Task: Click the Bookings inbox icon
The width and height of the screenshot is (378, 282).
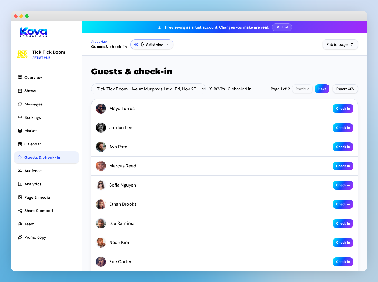Action: tap(20, 117)
